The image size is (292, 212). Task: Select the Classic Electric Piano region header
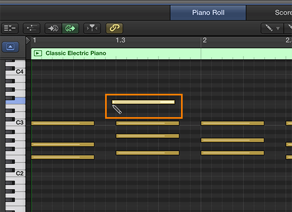pos(161,54)
